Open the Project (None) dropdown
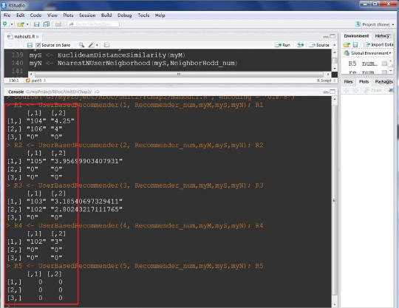The height and width of the screenshot is (308, 399). [x=375, y=24]
